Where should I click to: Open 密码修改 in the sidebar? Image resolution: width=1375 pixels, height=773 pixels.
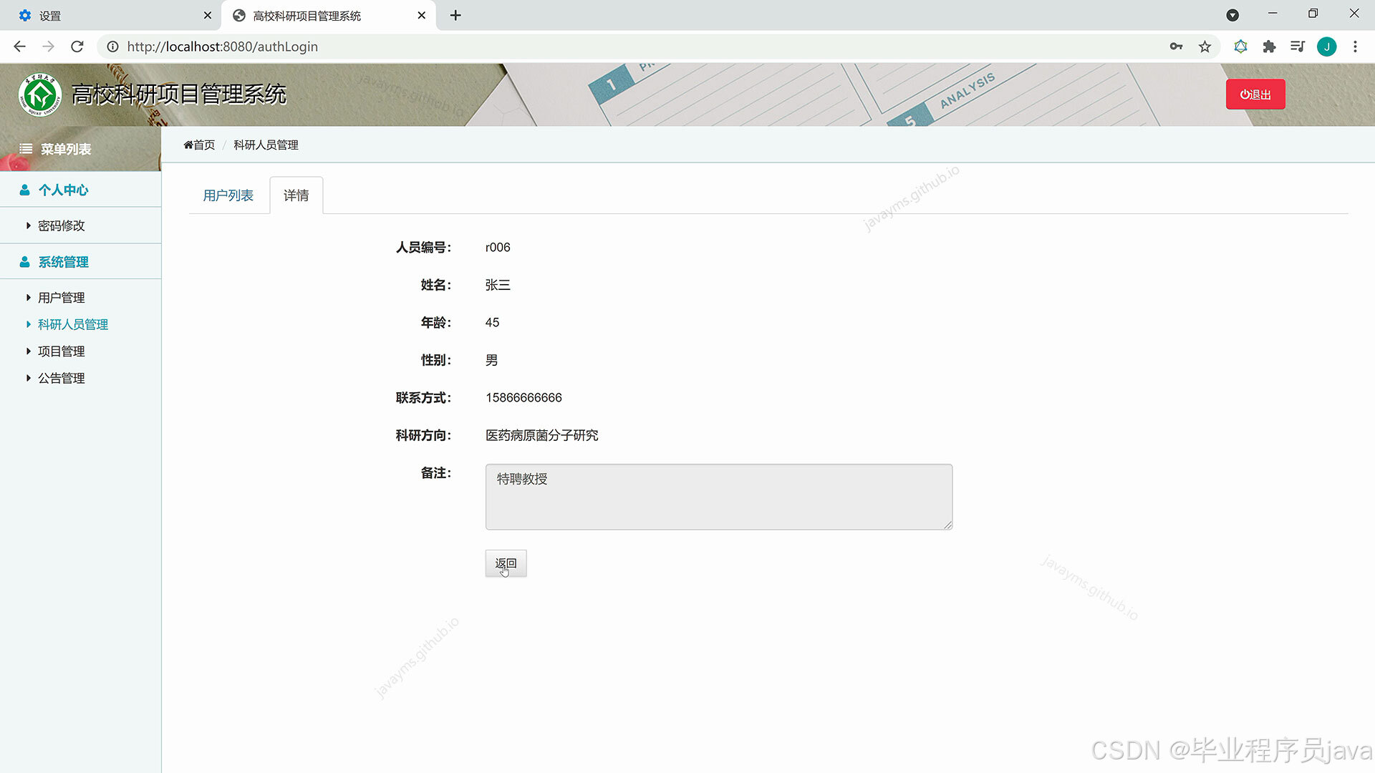click(x=62, y=225)
